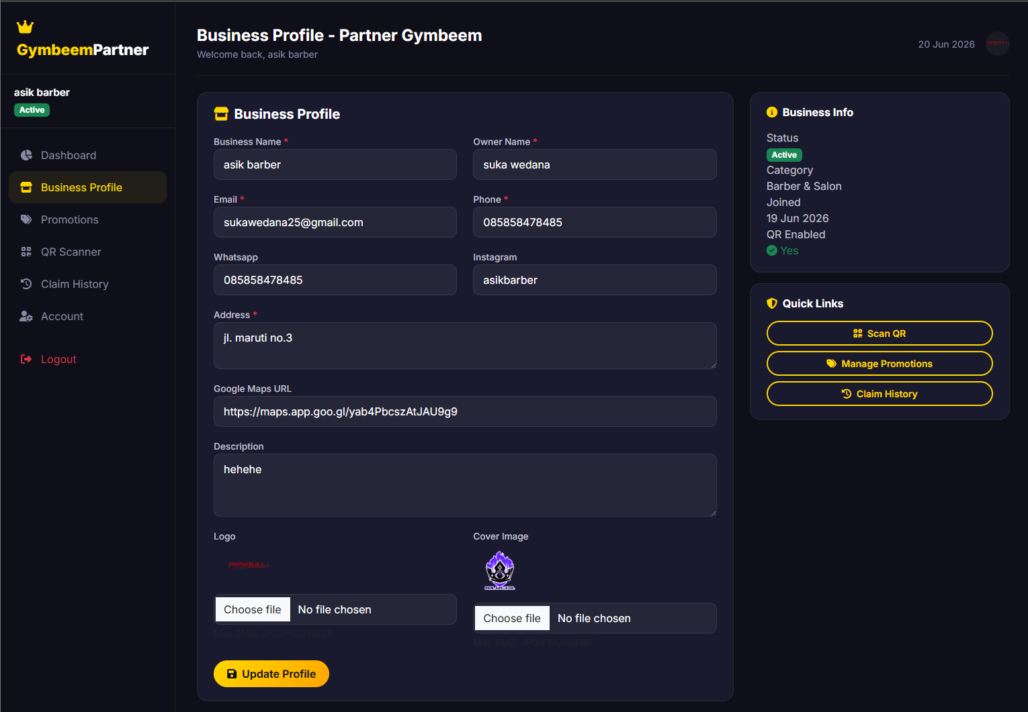View Claim History from sidebar

click(87, 284)
